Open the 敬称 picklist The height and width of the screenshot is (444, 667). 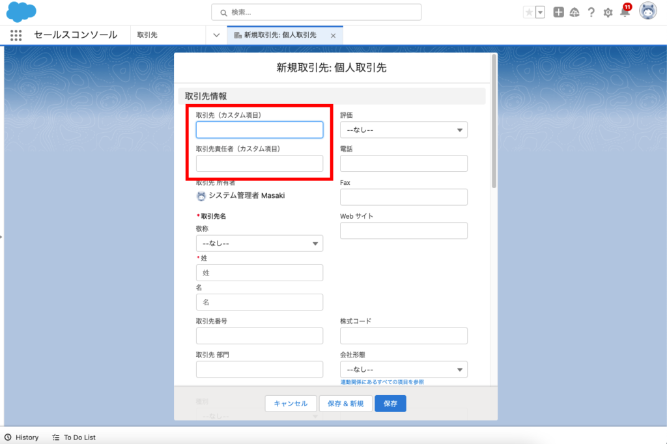coord(259,243)
